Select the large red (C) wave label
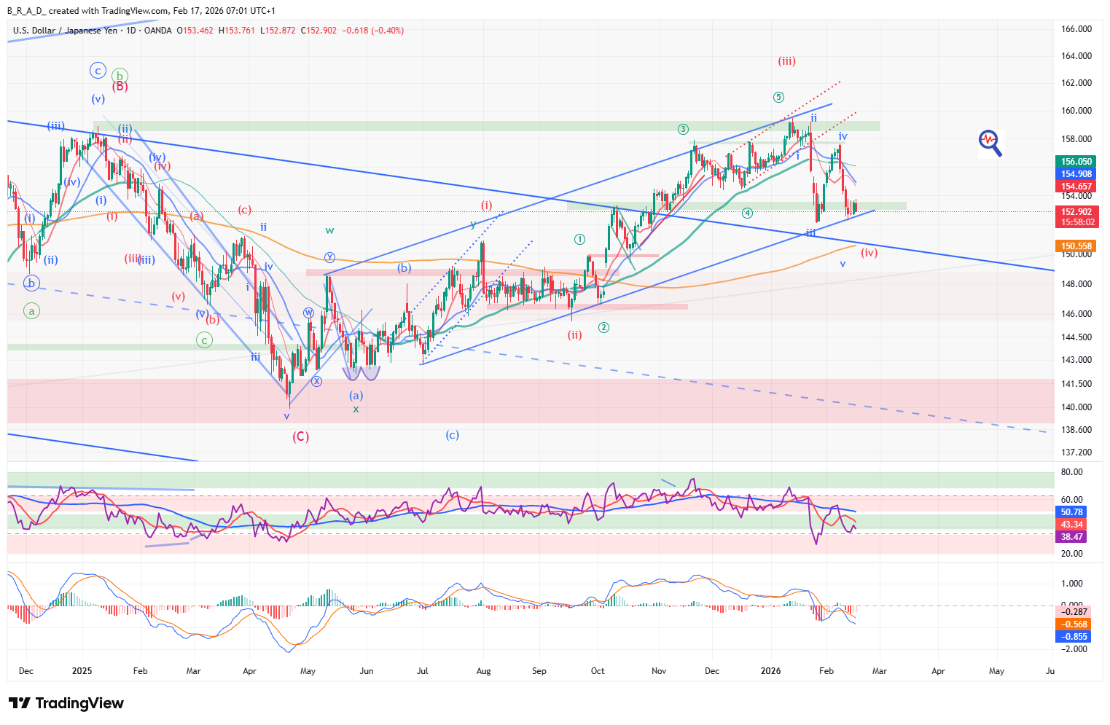 (x=300, y=436)
